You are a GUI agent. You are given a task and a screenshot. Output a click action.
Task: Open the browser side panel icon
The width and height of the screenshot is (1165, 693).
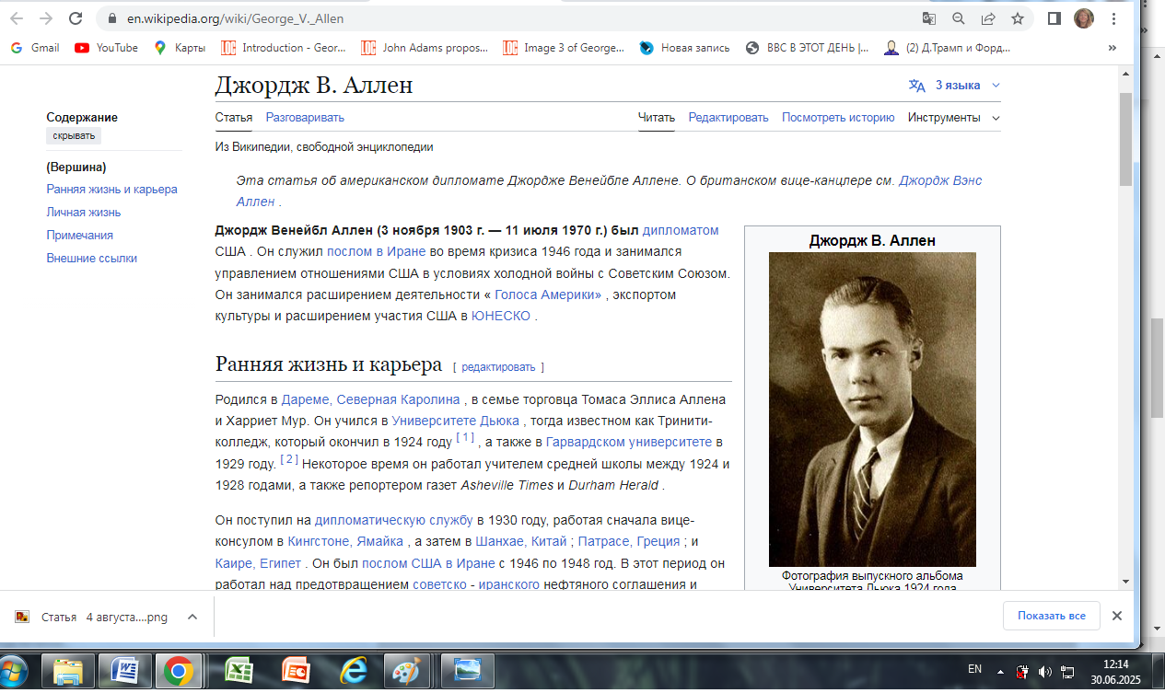pyautogui.click(x=1054, y=18)
